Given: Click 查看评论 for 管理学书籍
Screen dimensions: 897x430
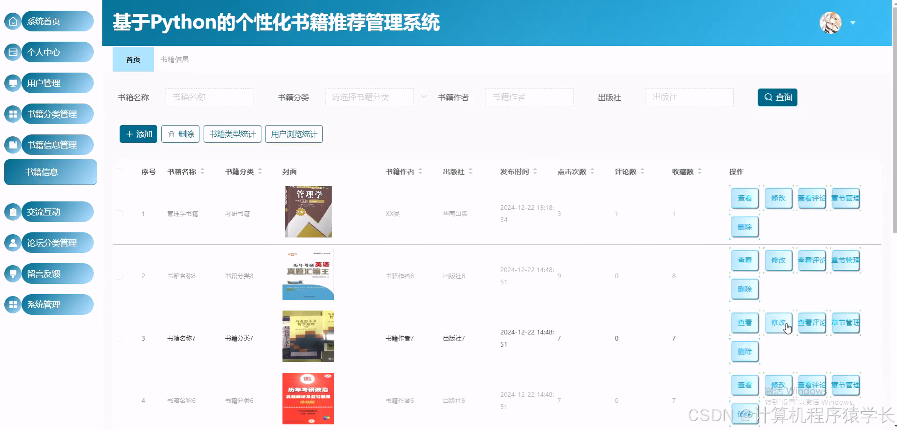Looking at the screenshot, I should click(x=812, y=198).
